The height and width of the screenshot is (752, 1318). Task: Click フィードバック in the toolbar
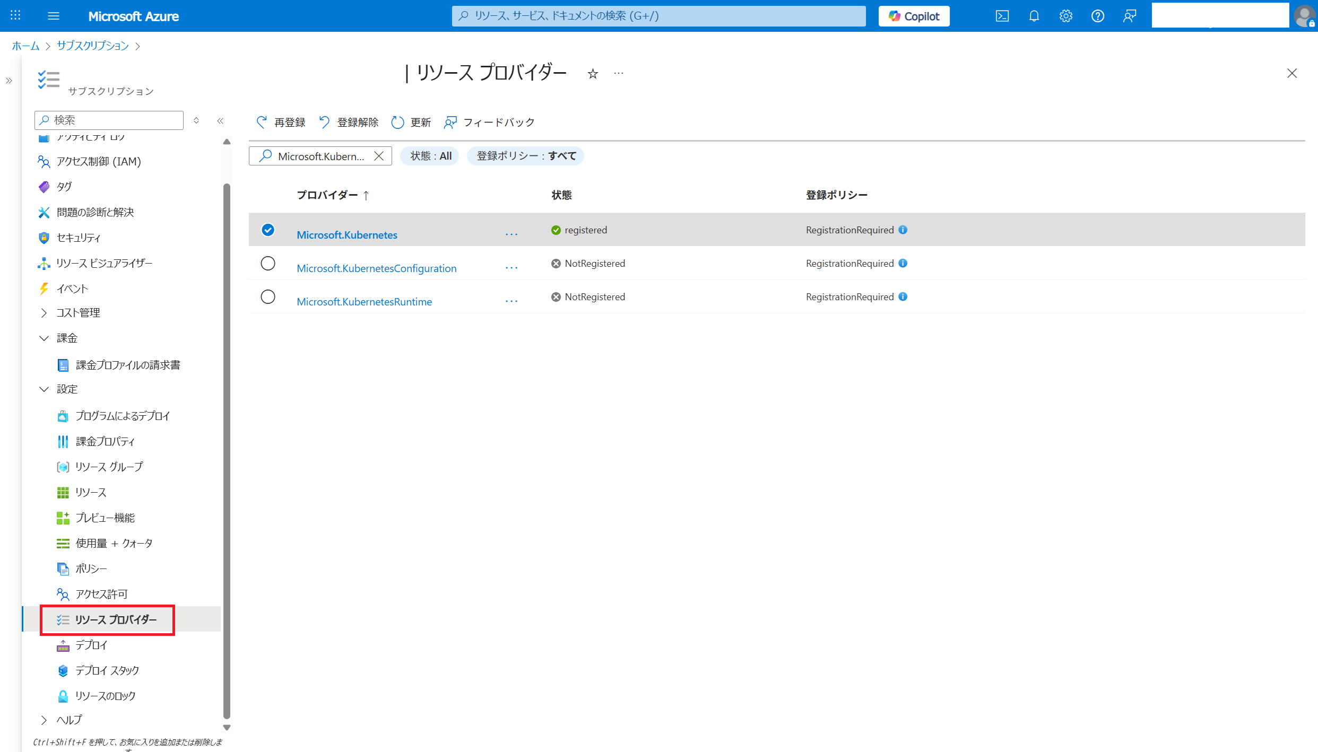(x=490, y=123)
